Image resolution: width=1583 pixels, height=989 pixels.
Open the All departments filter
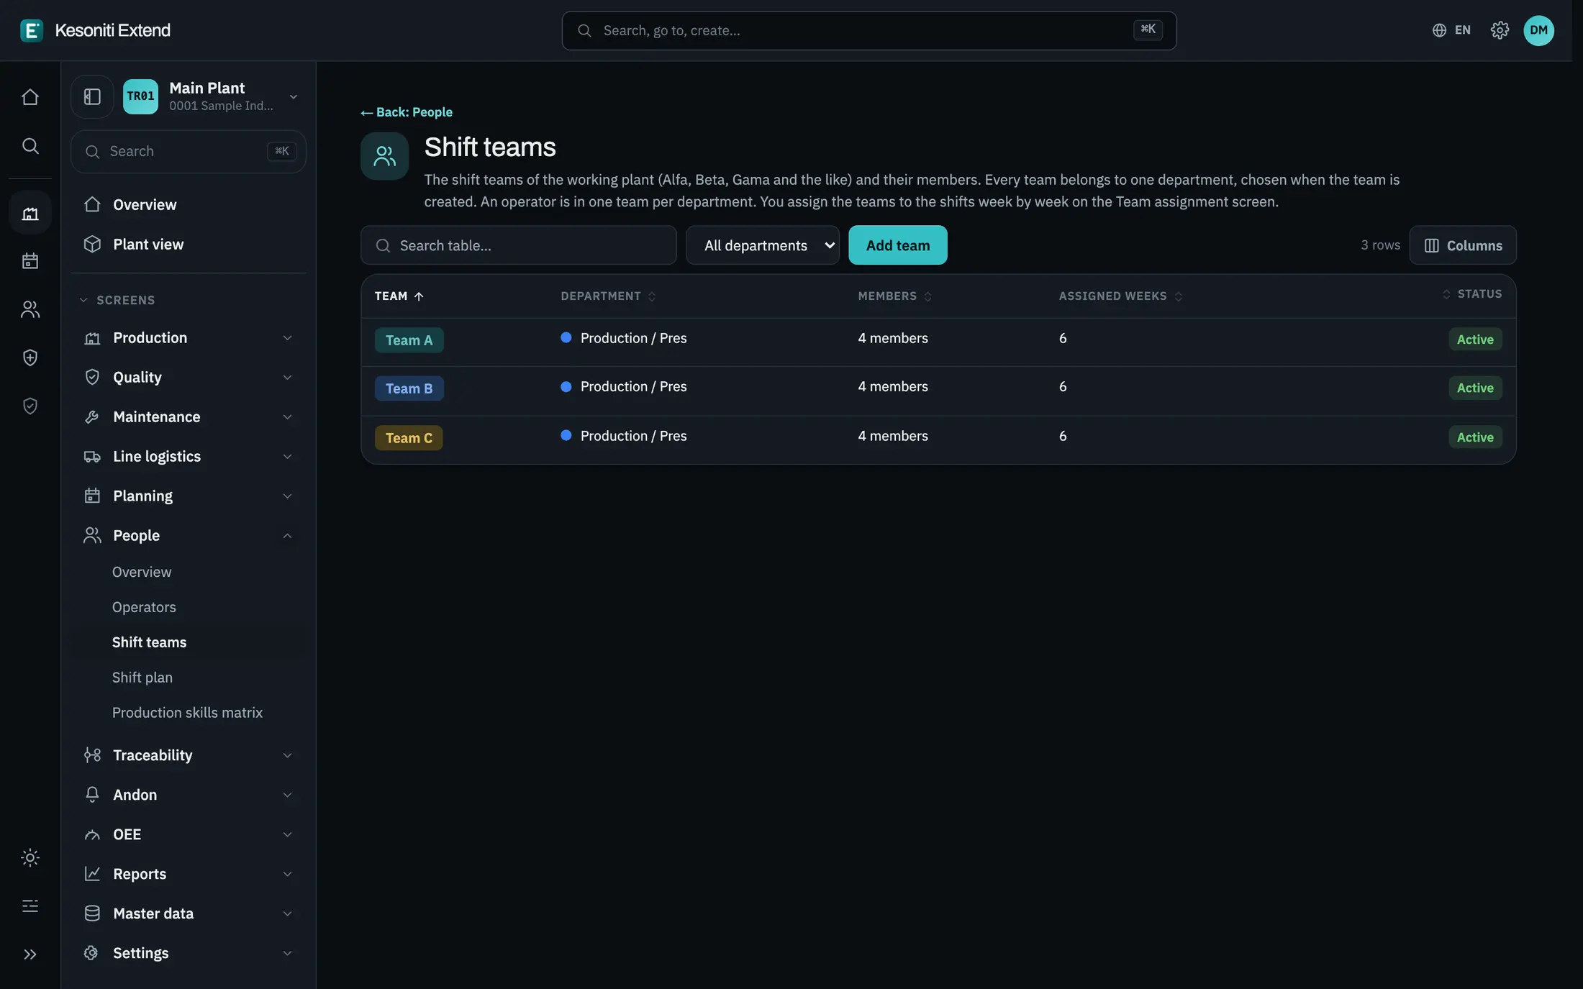pos(763,245)
